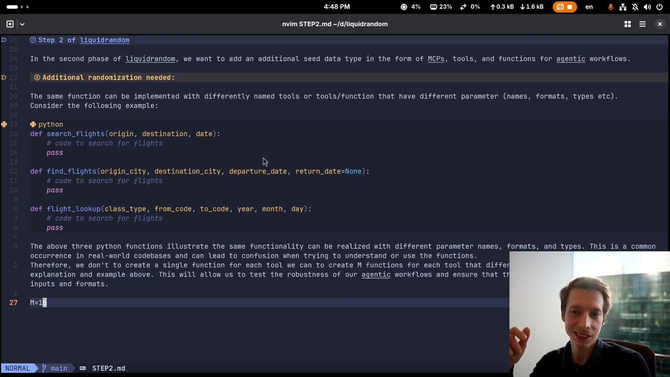
Task: Click underlined 'agentic' before 'workflows.' on first paragraph
Action: 571,59
